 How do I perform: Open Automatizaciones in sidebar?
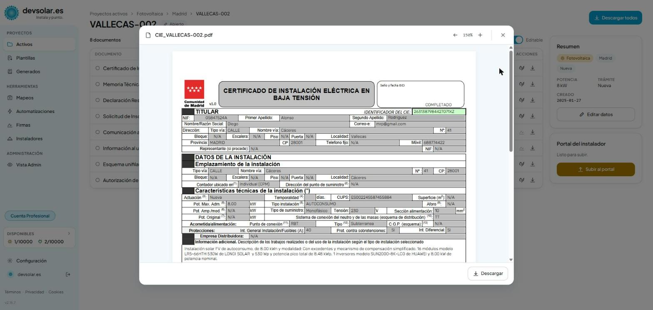(x=39, y=111)
